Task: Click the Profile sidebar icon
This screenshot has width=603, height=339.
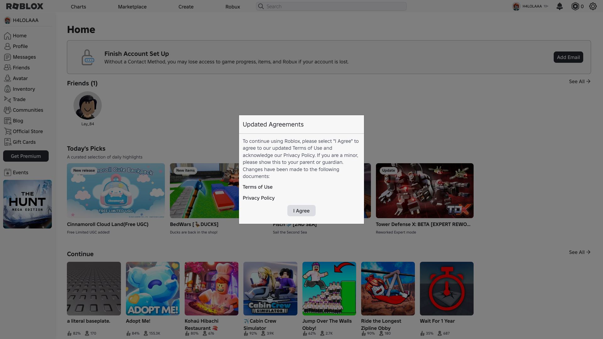Action: [8, 46]
